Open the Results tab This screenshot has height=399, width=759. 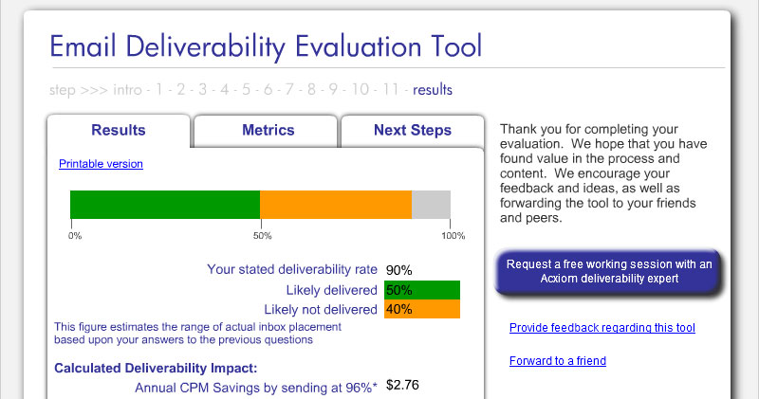(119, 131)
